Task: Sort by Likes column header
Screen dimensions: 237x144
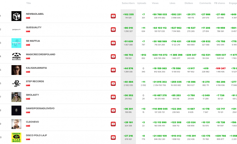Action: 173,3
